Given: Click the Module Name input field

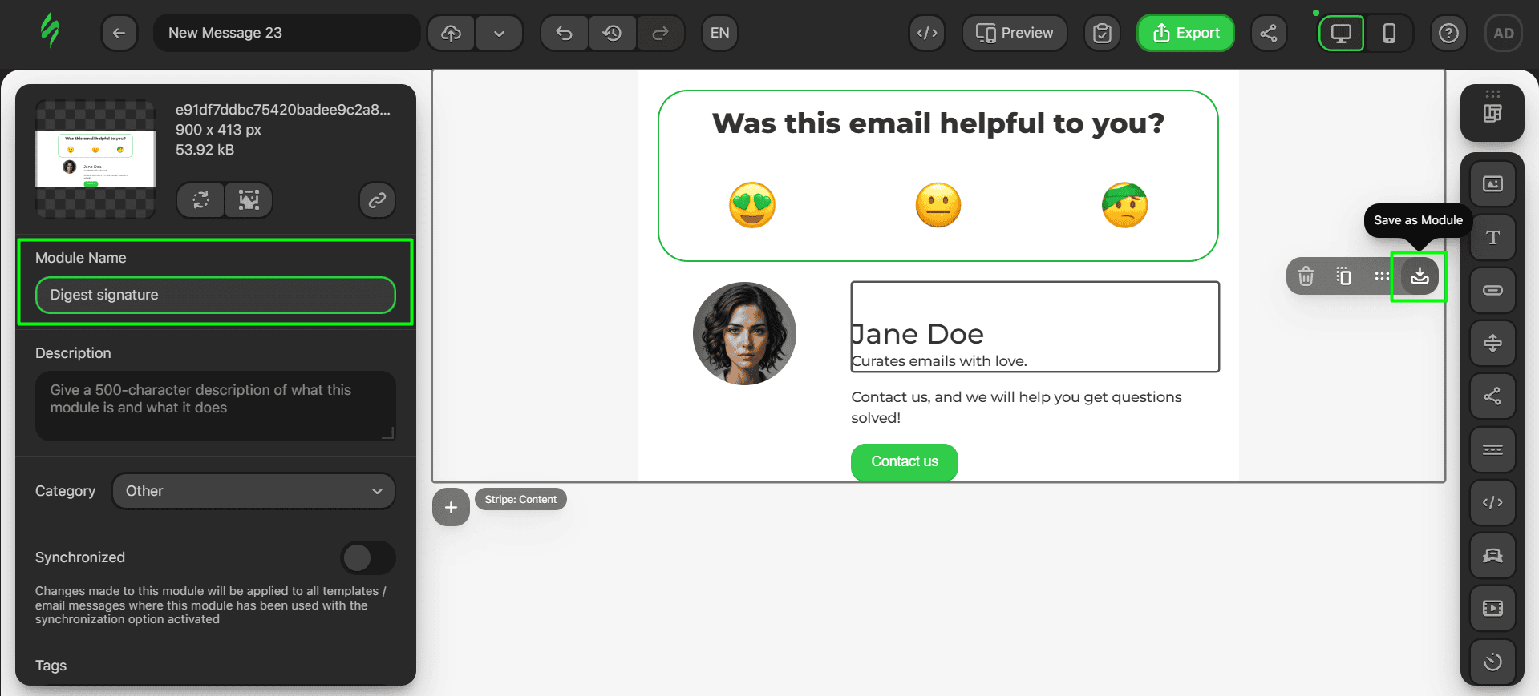Looking at the screenshot, I should coord(215,295).
